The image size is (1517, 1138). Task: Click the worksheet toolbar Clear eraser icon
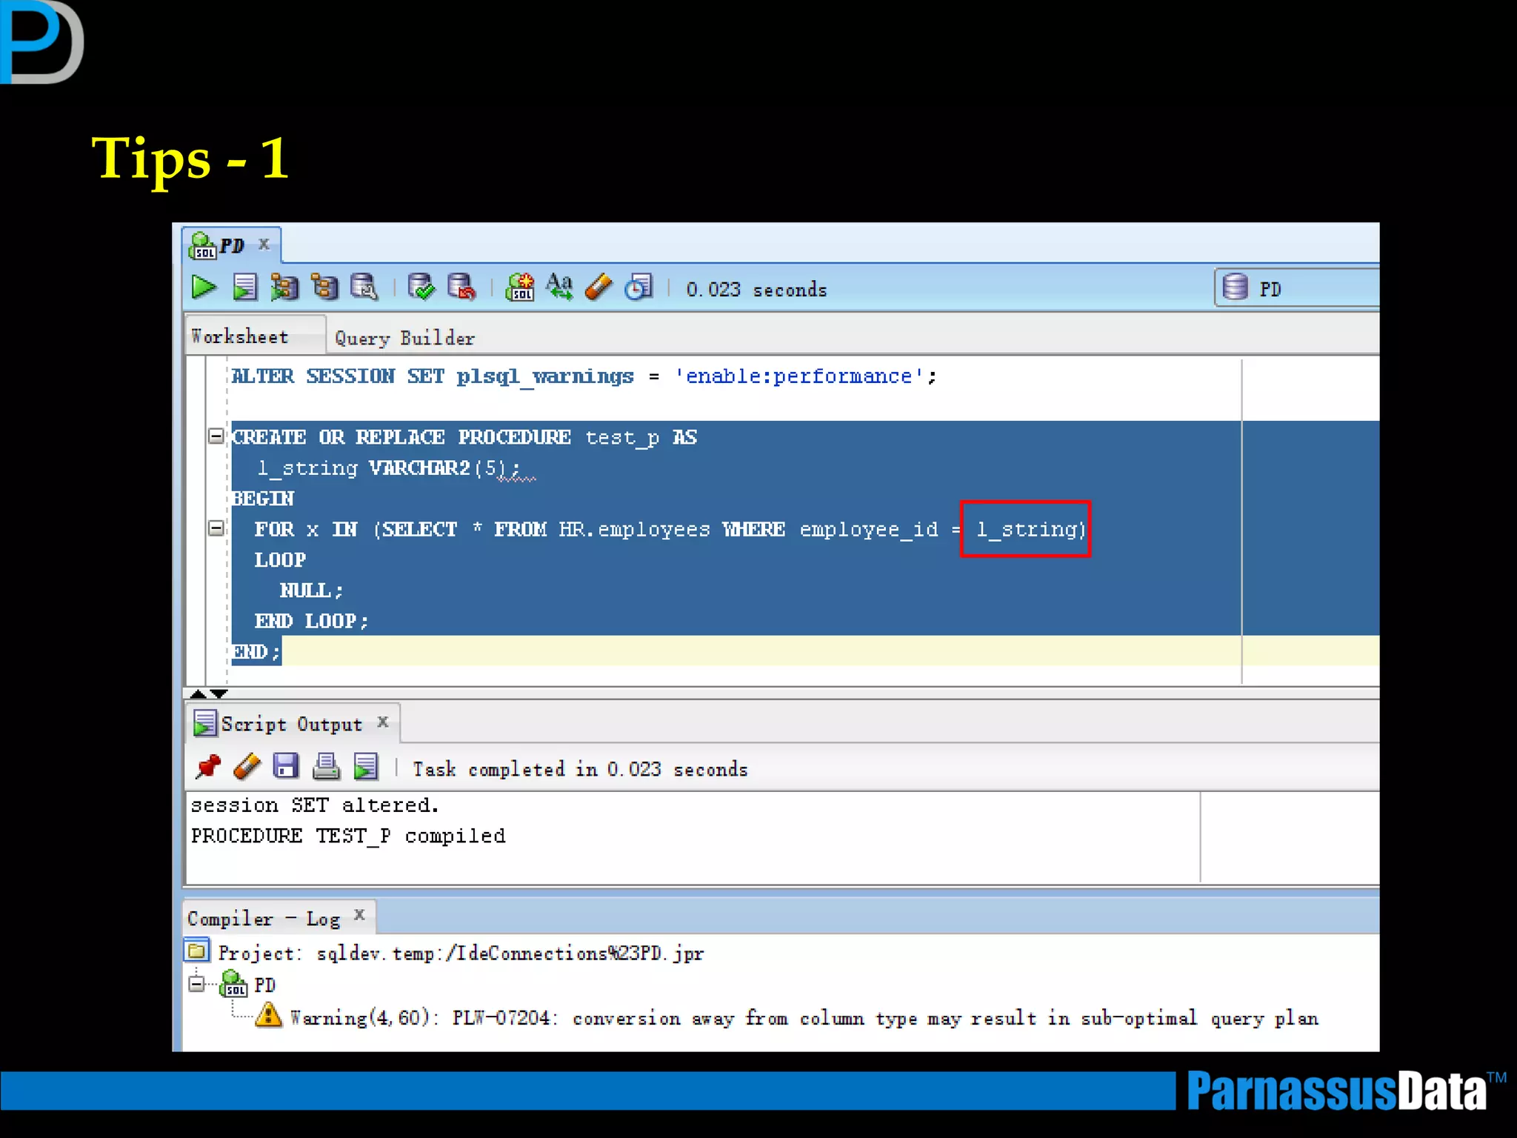(x=599, y=287)
